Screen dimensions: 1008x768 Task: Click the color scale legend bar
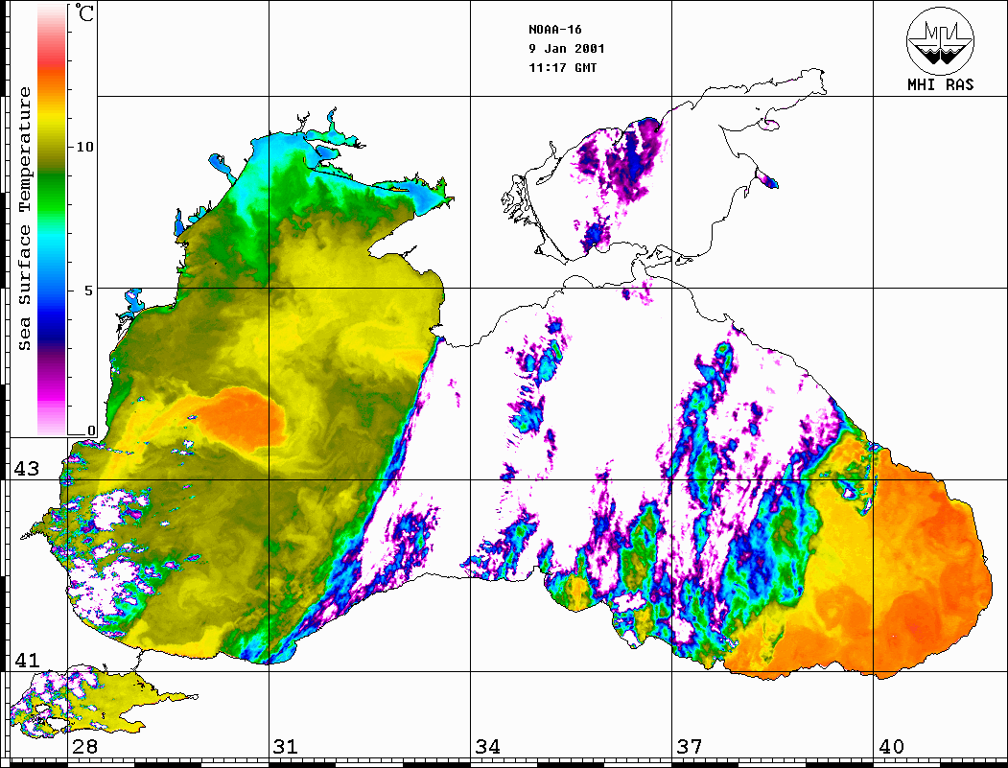pos(52,220)
